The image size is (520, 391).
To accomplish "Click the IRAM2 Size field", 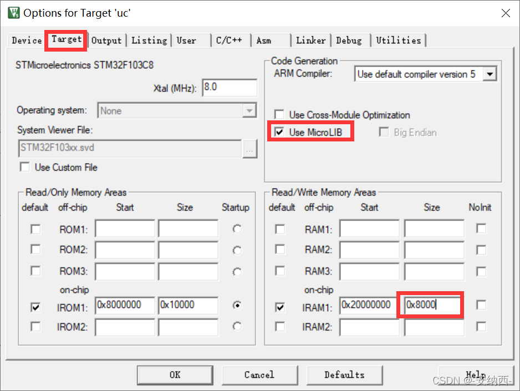I will pyautogui.click(x=434, y=327).
